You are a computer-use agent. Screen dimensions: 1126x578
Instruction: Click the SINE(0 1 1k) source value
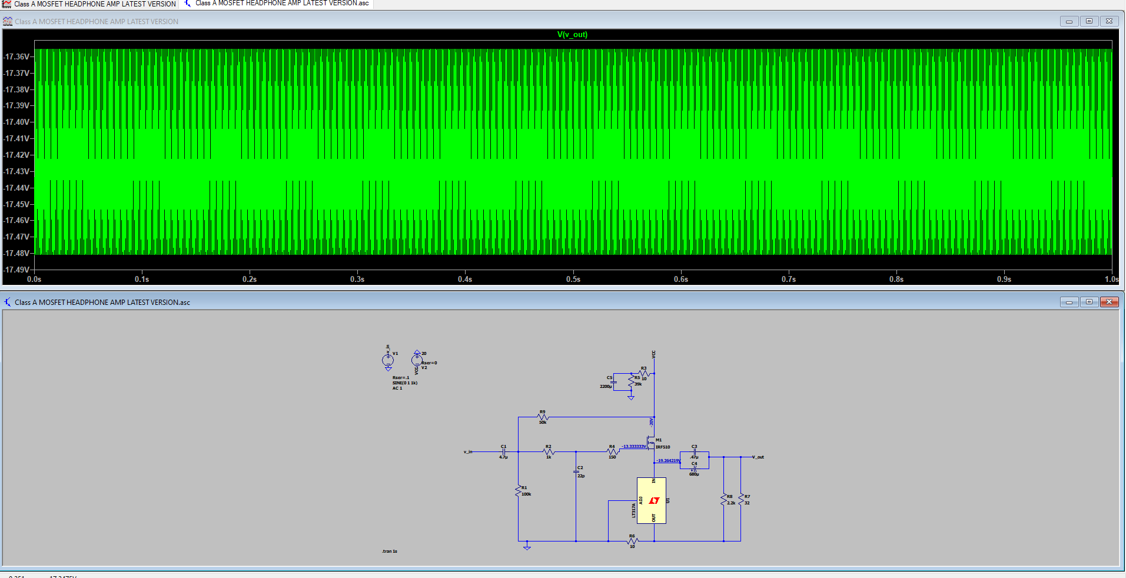[405, 383]
